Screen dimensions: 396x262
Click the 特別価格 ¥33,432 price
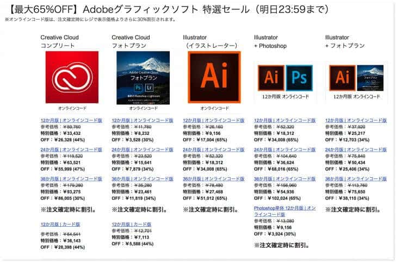point(60,133)
